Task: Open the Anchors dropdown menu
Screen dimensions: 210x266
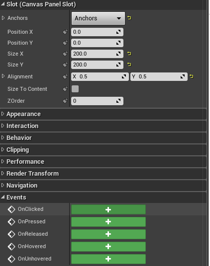Action: [x=98, y=18]
